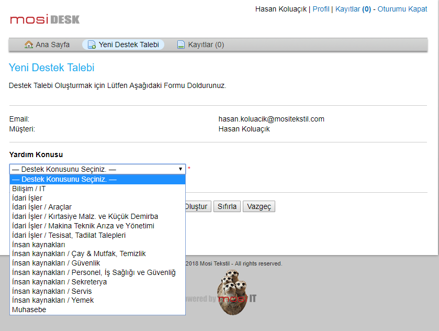
Task: Pick İnsan kaynakları / Yemek
Action: click(97, 300)
